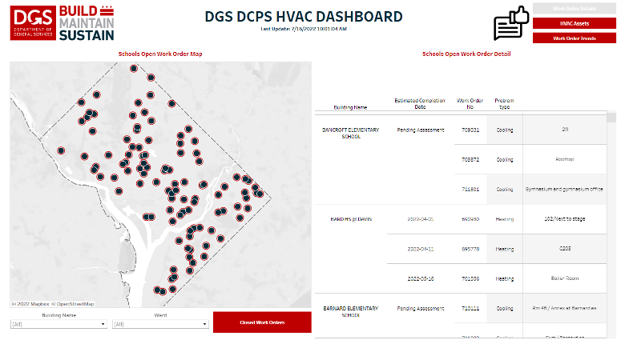625x352 pixels.
Task: Select the northernmost school marker on map
Action: pyautogui.click(x=135, y=68)
